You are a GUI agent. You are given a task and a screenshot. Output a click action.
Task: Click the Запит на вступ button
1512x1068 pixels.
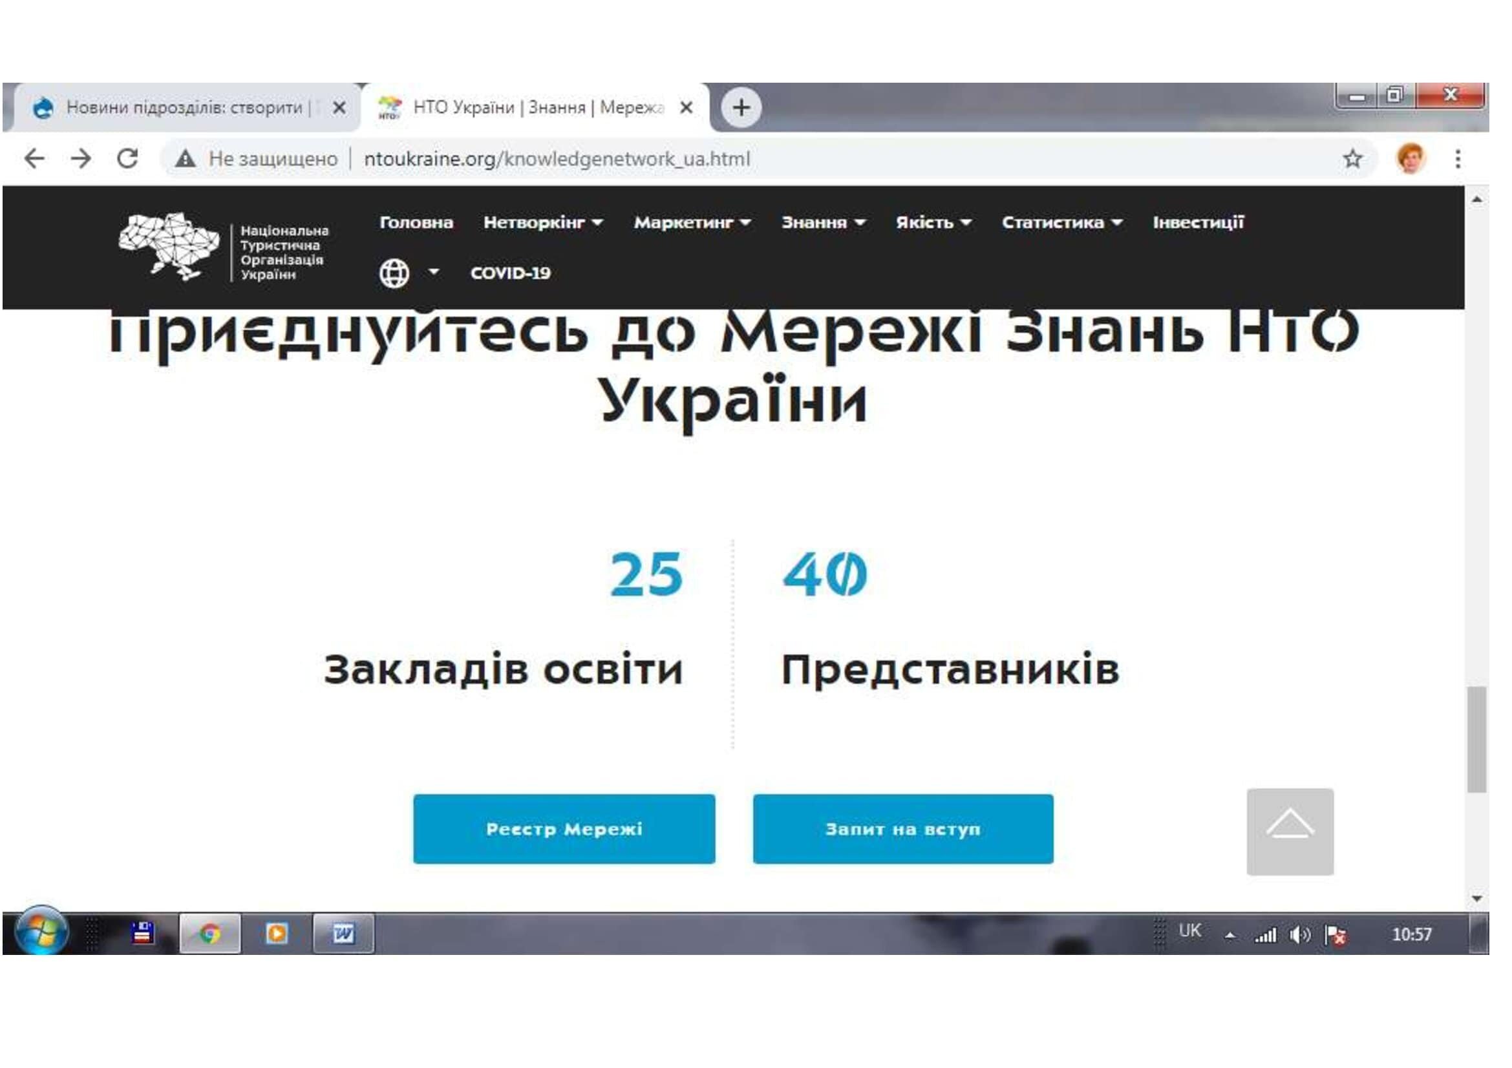tap(903, 829)
